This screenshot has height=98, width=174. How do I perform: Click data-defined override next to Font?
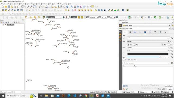(172, 38)
